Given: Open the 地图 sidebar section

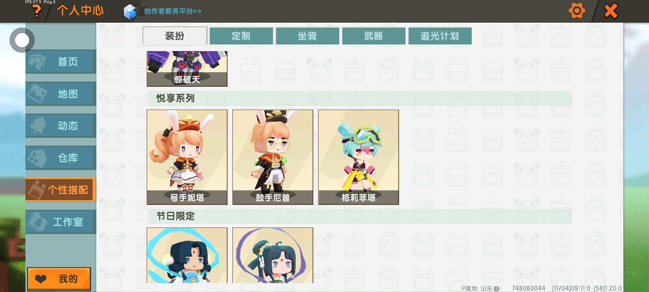Looking at the screenshot, I should point(61,94).
